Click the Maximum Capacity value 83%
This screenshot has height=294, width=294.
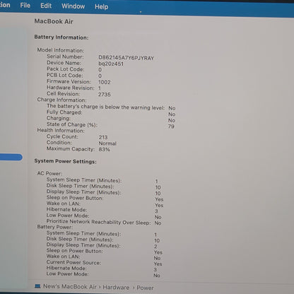click(104, 149)
